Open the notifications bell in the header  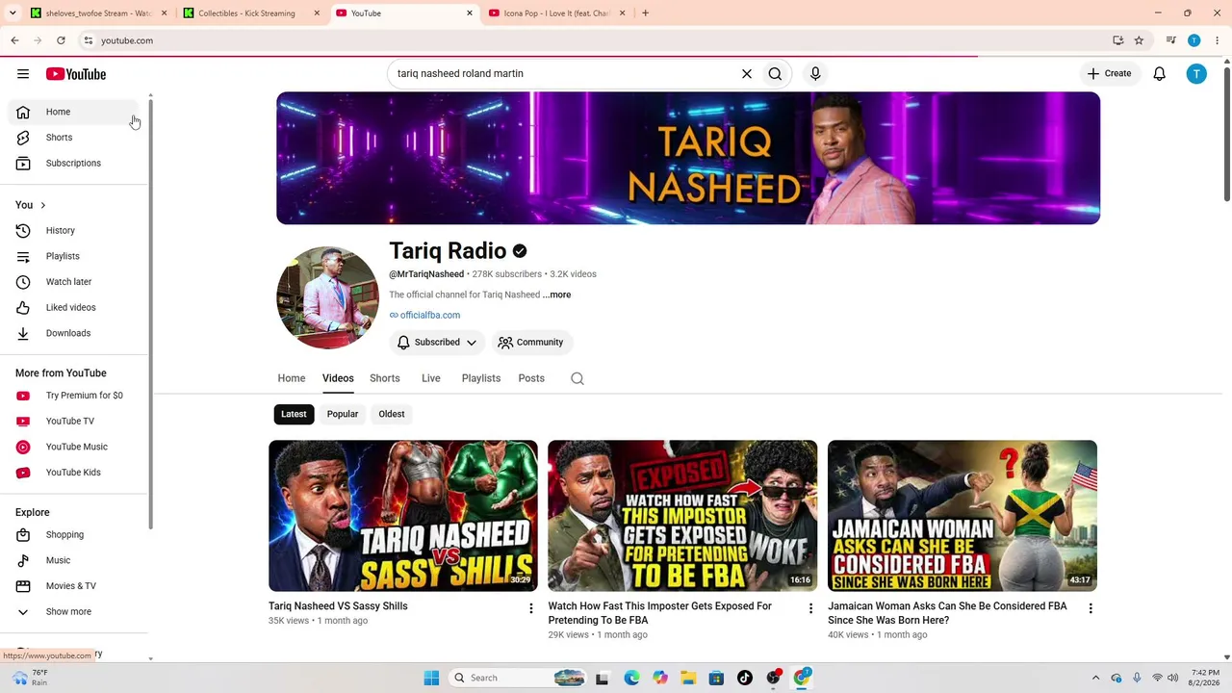[x=1160, y=73]
